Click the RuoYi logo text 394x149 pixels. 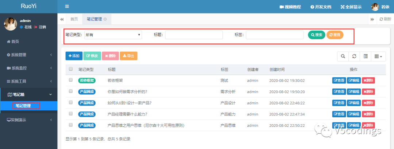[29, 6]
